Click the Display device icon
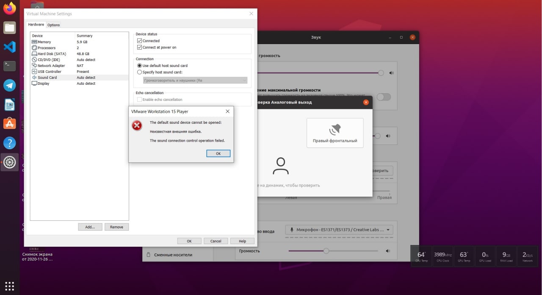 click(x=34, y=83)
